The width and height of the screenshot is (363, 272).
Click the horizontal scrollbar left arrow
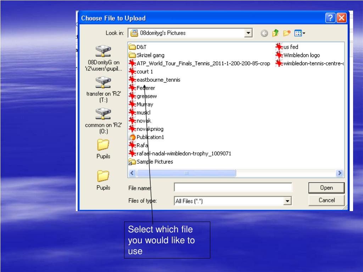click(132, 173)
